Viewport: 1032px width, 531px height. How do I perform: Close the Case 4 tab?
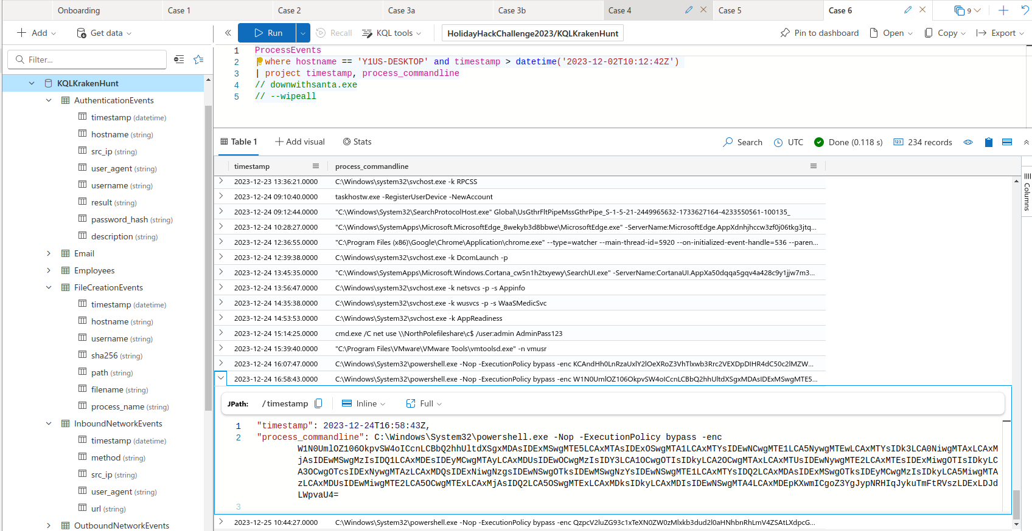tap(703, 10)
